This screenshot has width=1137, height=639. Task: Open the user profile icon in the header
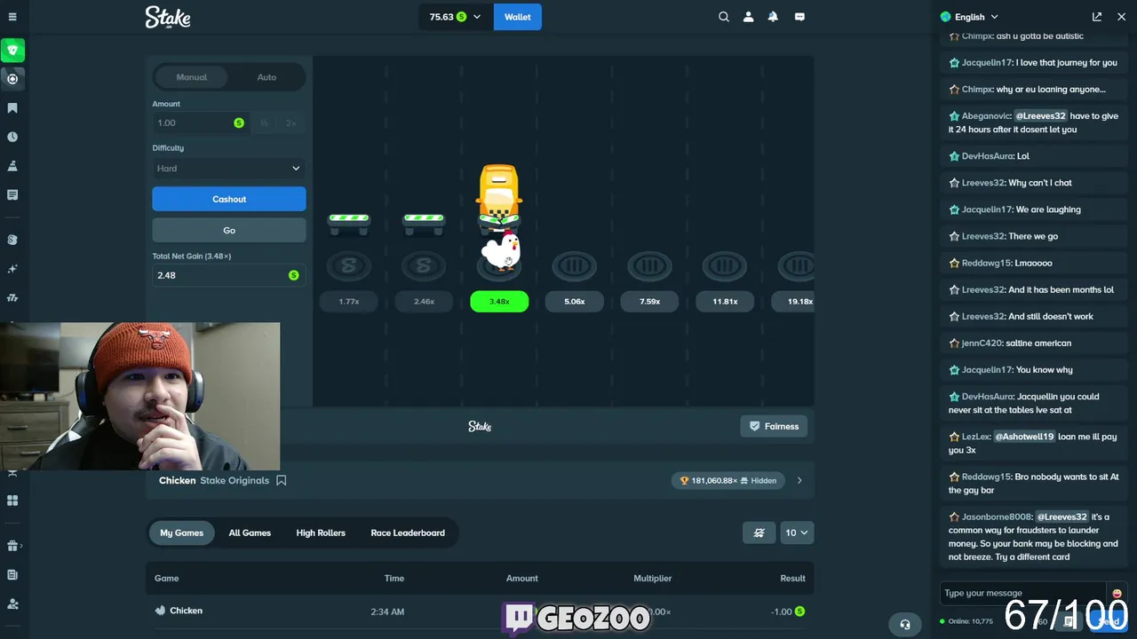(x=748, y=17)
